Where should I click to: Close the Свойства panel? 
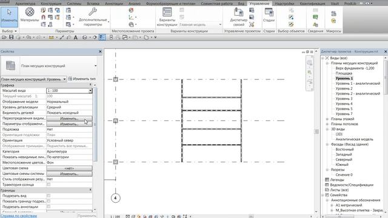coord(100,51)
